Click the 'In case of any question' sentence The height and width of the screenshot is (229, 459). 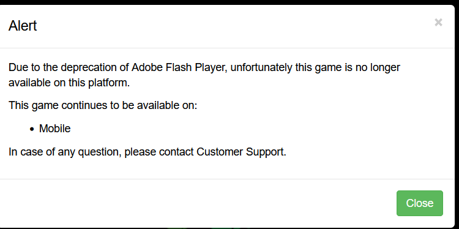147,152
